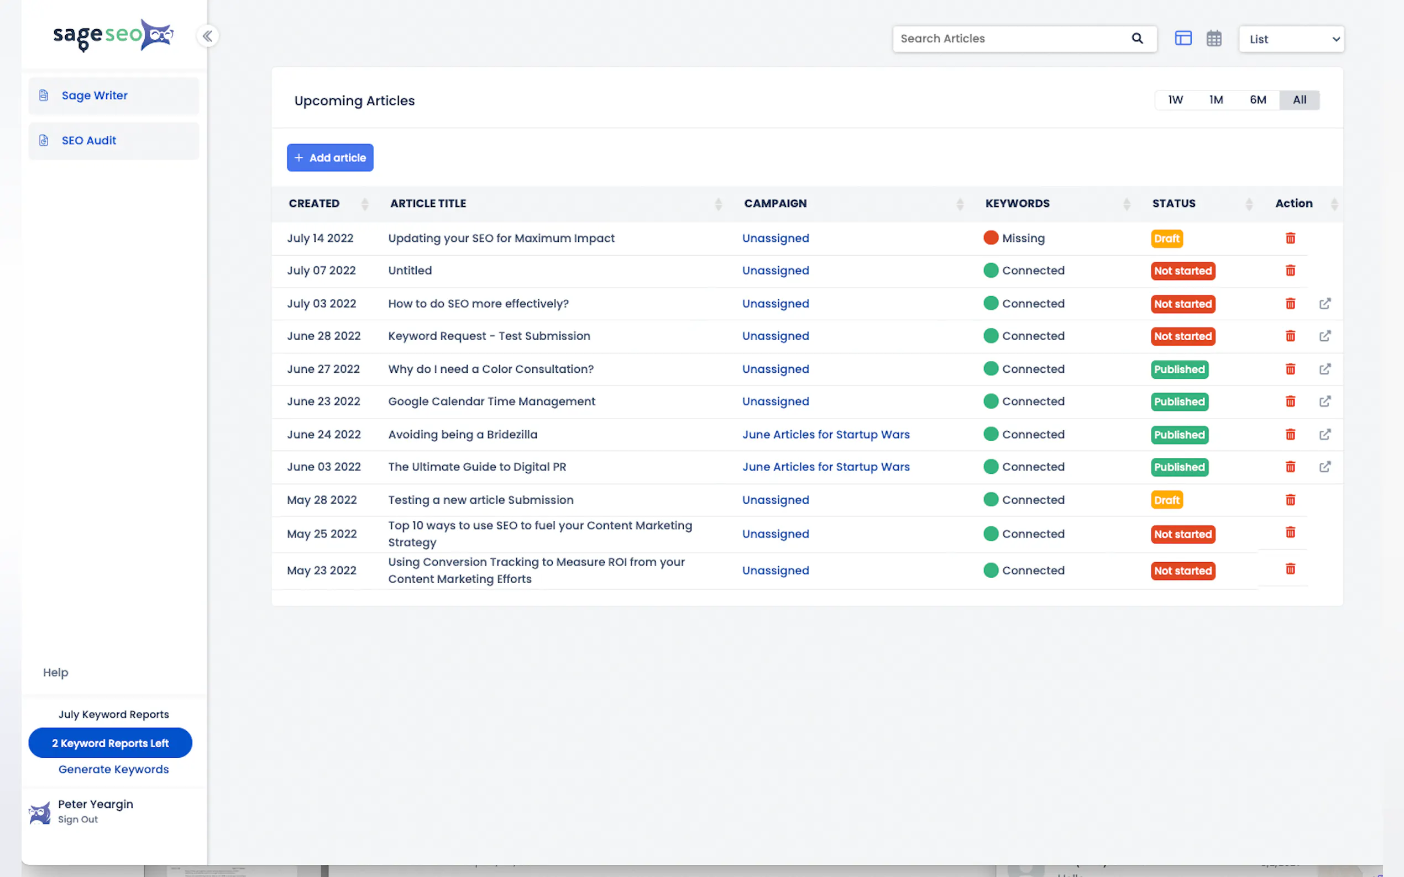Switch to table layout view icon
This screenshot has height=877, width=1404.
[x=1183, y=38]
